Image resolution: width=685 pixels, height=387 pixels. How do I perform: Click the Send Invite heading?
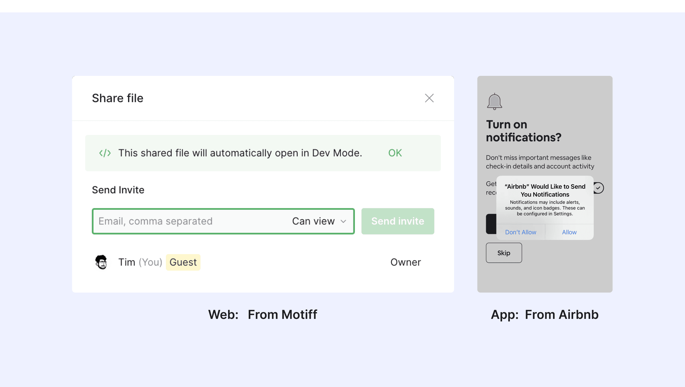coord(118,190)
